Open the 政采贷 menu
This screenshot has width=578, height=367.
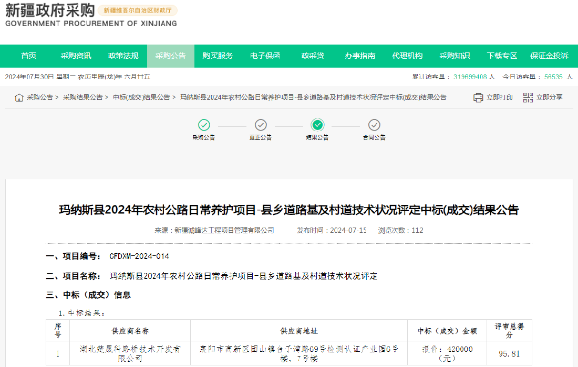[x=313, y=56]
